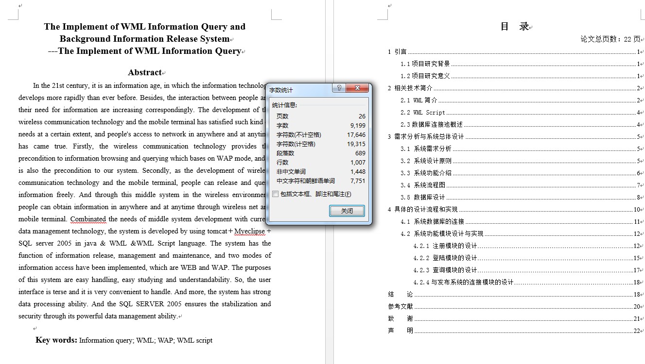Open TOC entry 1.1 项目研究背景
This screenshot has width=645, height=364.
(521, 64)
